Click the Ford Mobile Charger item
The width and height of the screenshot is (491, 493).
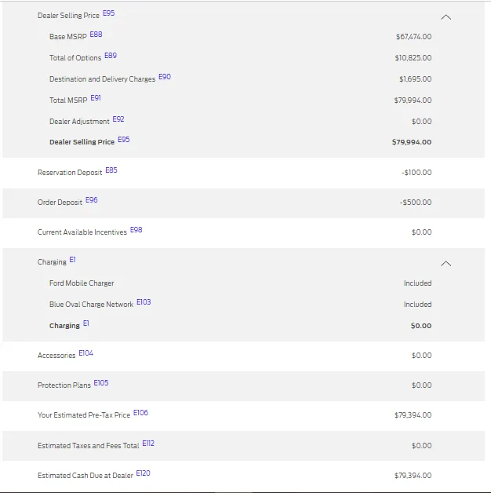coord(82,283)
